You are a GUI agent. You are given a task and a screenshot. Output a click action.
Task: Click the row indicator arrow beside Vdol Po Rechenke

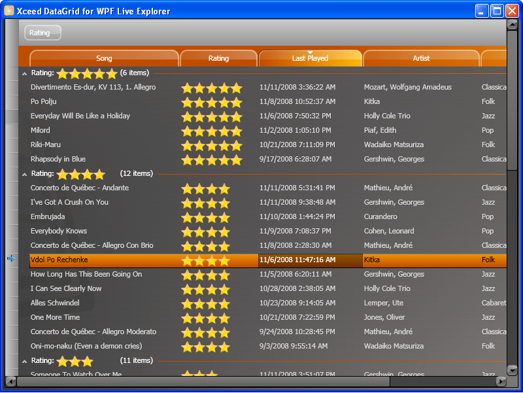(x=11, y=260)
